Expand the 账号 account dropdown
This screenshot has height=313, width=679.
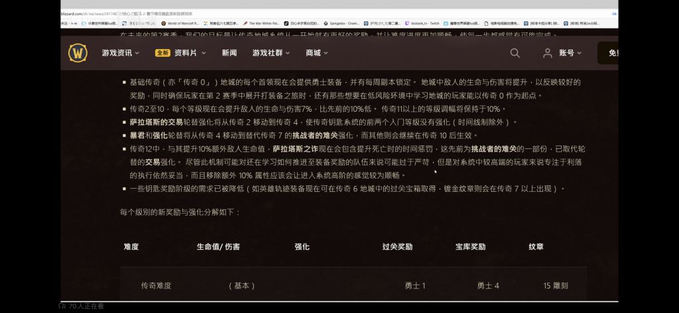(x=570, y=53)
